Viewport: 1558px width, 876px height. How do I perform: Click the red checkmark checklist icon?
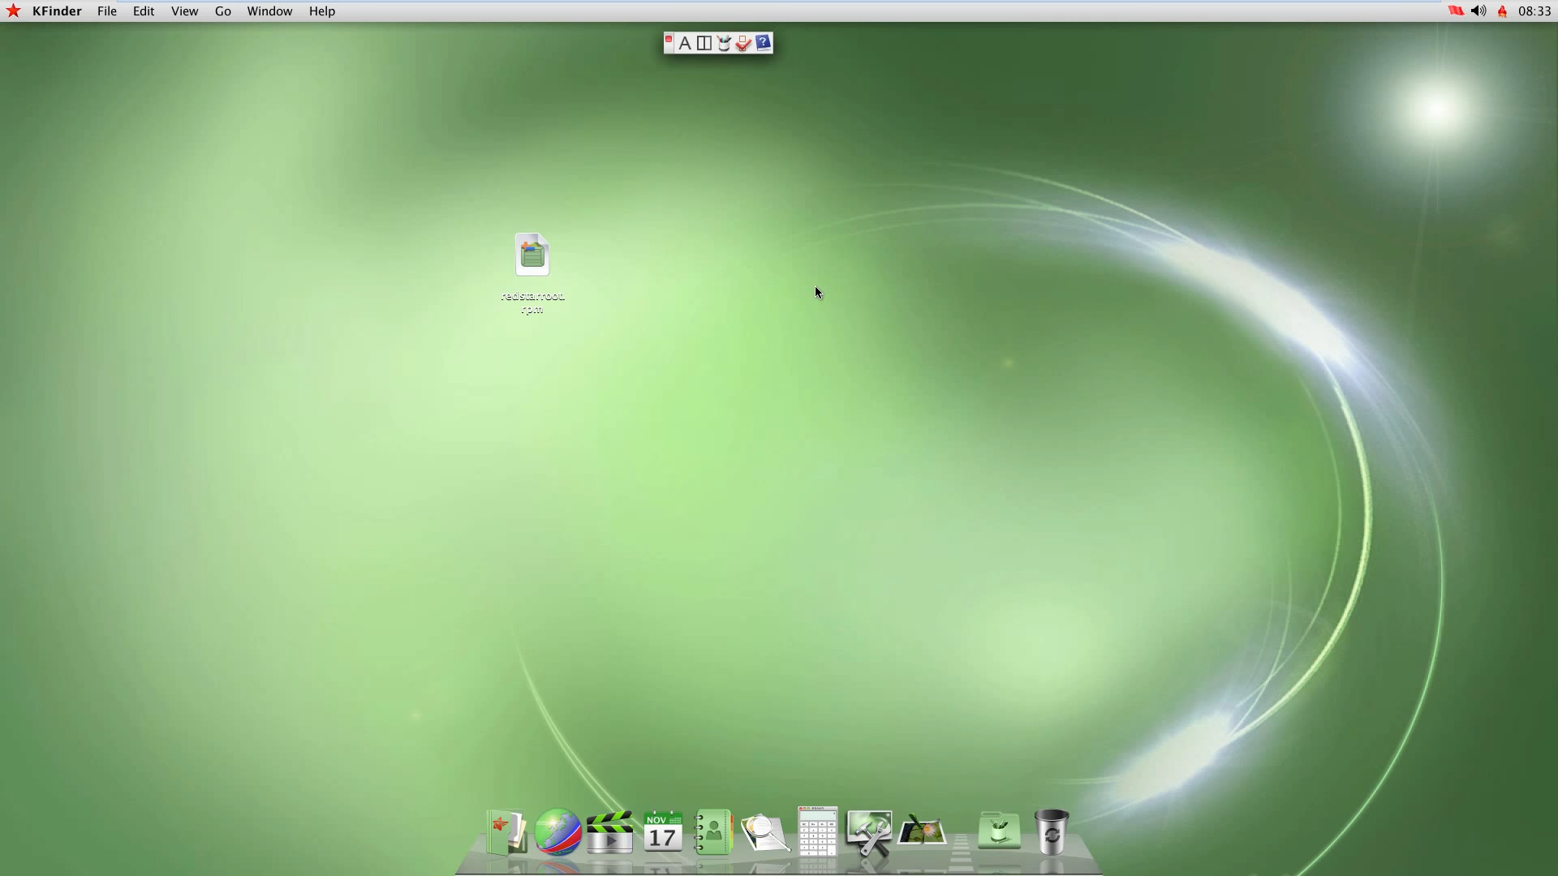(743, 44)
